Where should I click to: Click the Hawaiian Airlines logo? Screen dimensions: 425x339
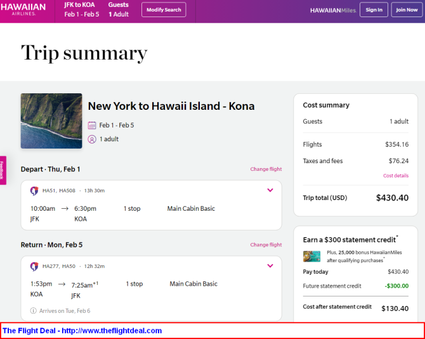click(23, 10)
